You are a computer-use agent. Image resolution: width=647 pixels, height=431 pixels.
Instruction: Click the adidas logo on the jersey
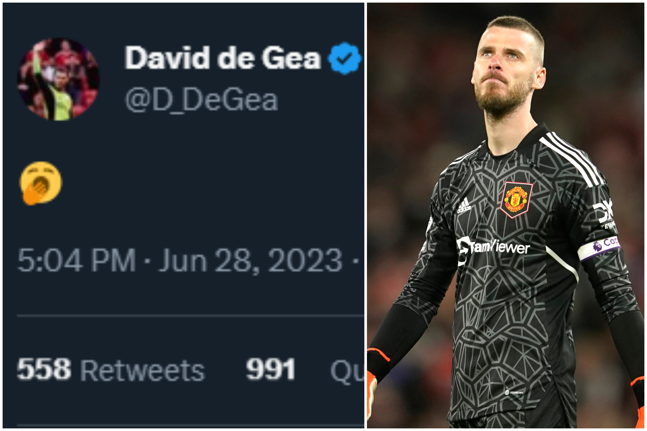464,206
